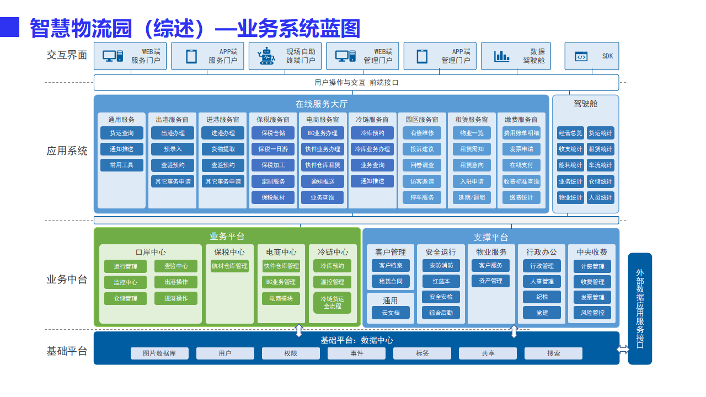The image size is (706, 397).
Task: Open the 快件仓库租赁 item
Action: pos(322,165)
